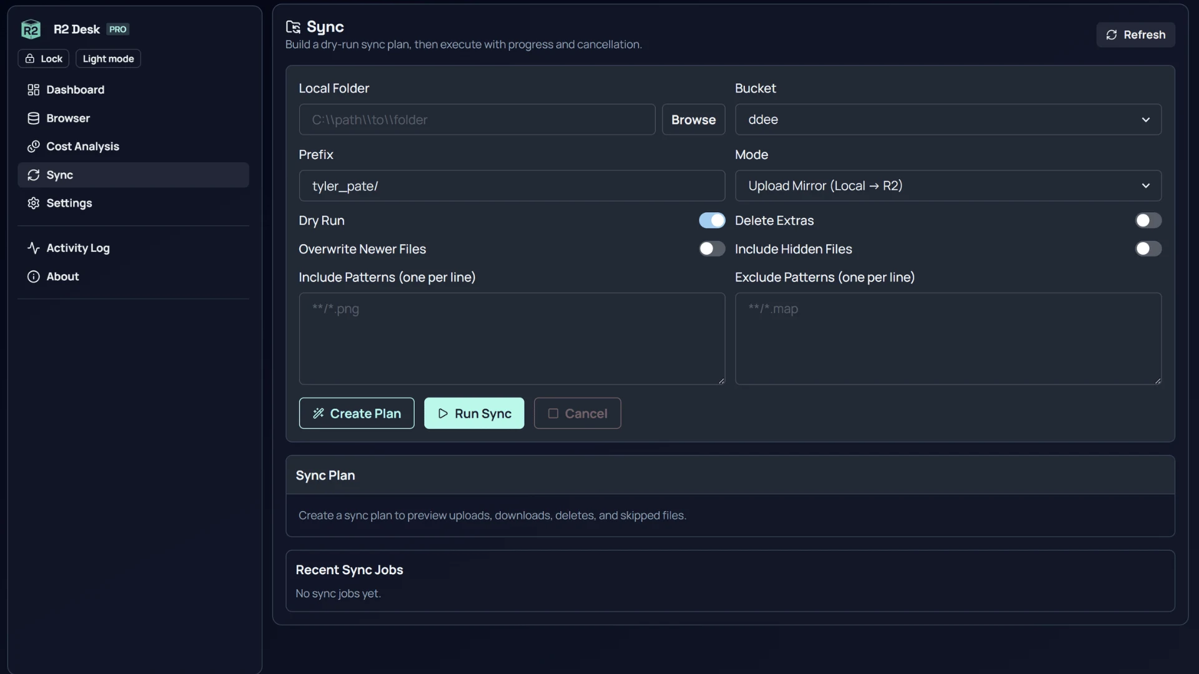The image size is (1199, 674).
Task: Open the Mode dropdown Upload Mirror
Action: pyautogui.click(x=948, y=186)
